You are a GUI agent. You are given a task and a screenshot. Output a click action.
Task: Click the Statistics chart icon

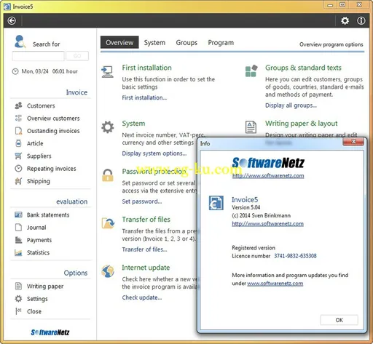[x=18, y=252]
